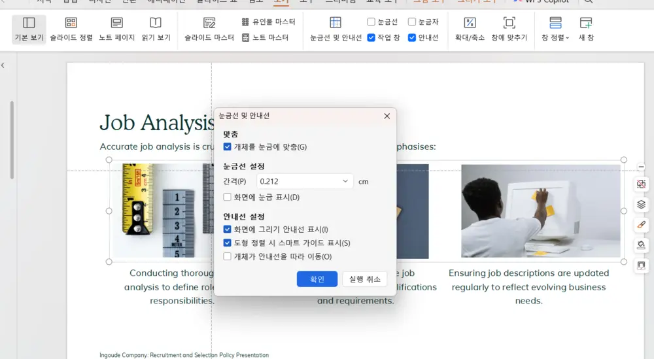Click the picture border icon on right sidebar
The image size is (654, 359).
[x=641, y=265]
